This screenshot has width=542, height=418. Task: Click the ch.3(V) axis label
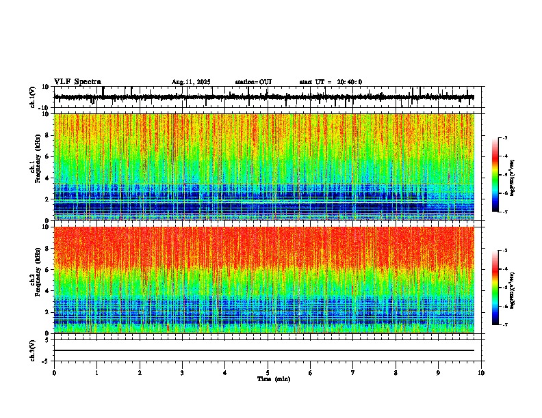(x=33, y=350)
